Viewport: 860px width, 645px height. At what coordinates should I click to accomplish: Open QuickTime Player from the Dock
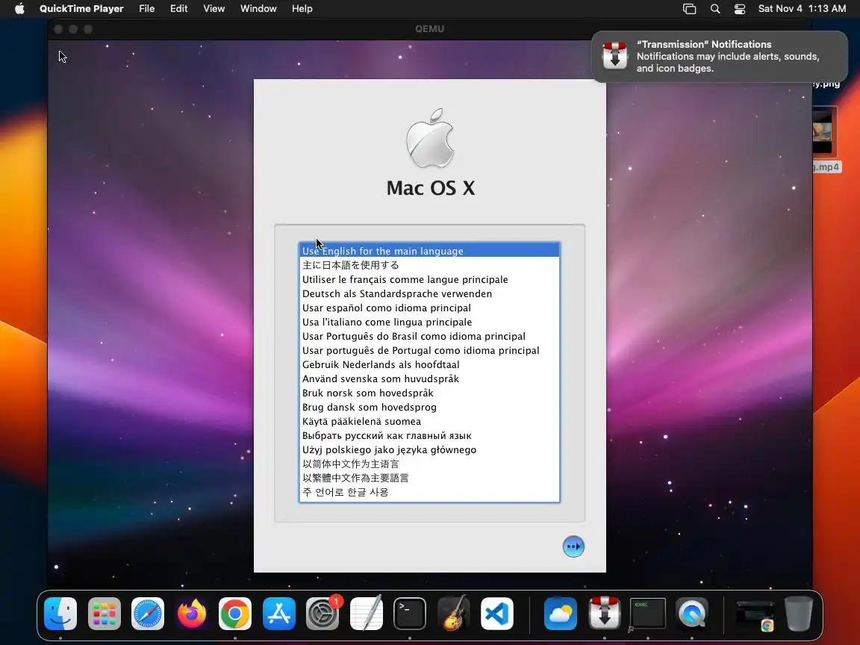click(691, 614)
